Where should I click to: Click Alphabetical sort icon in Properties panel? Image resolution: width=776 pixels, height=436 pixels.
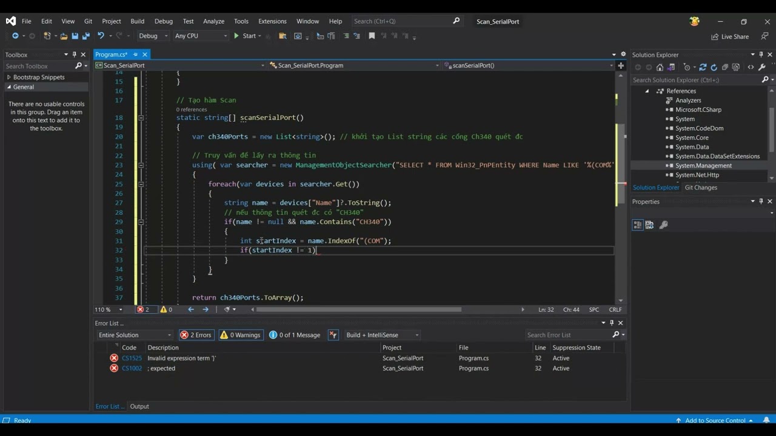[x=649, y=225]
